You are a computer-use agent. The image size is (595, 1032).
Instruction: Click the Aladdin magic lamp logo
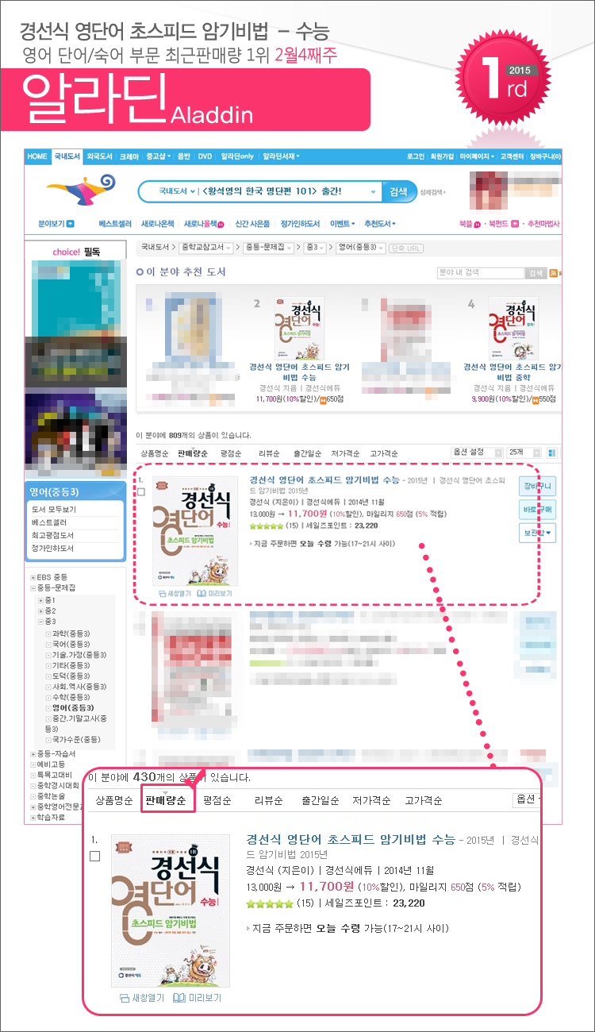[79, 192]
